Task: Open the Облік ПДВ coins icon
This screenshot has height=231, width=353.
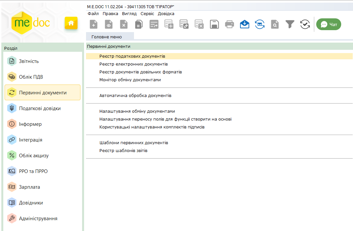Action: click(12, 77)
